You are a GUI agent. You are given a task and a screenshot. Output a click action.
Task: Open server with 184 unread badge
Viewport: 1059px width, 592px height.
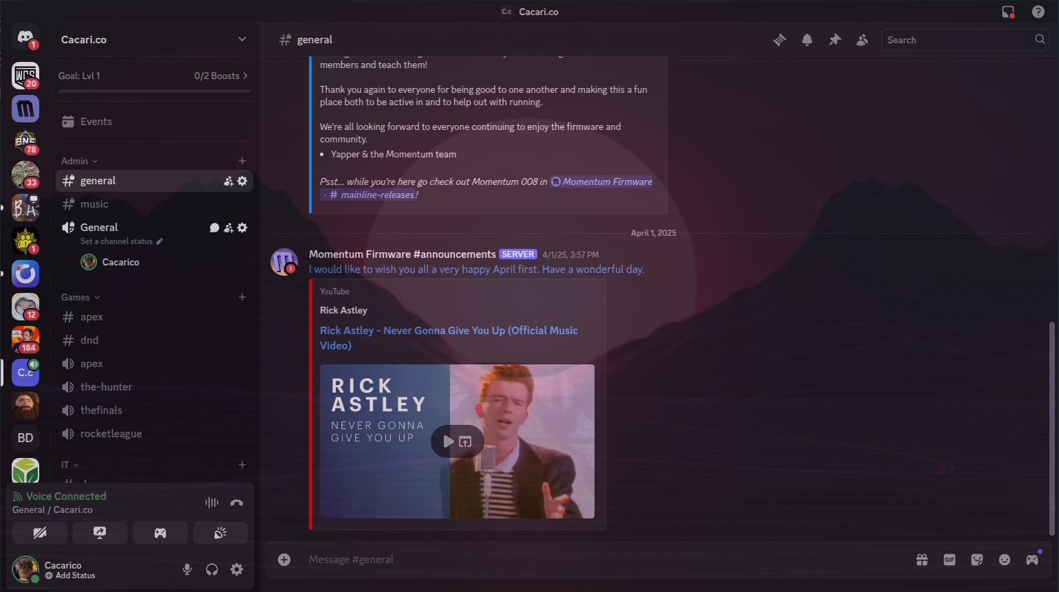pos(25,340)
